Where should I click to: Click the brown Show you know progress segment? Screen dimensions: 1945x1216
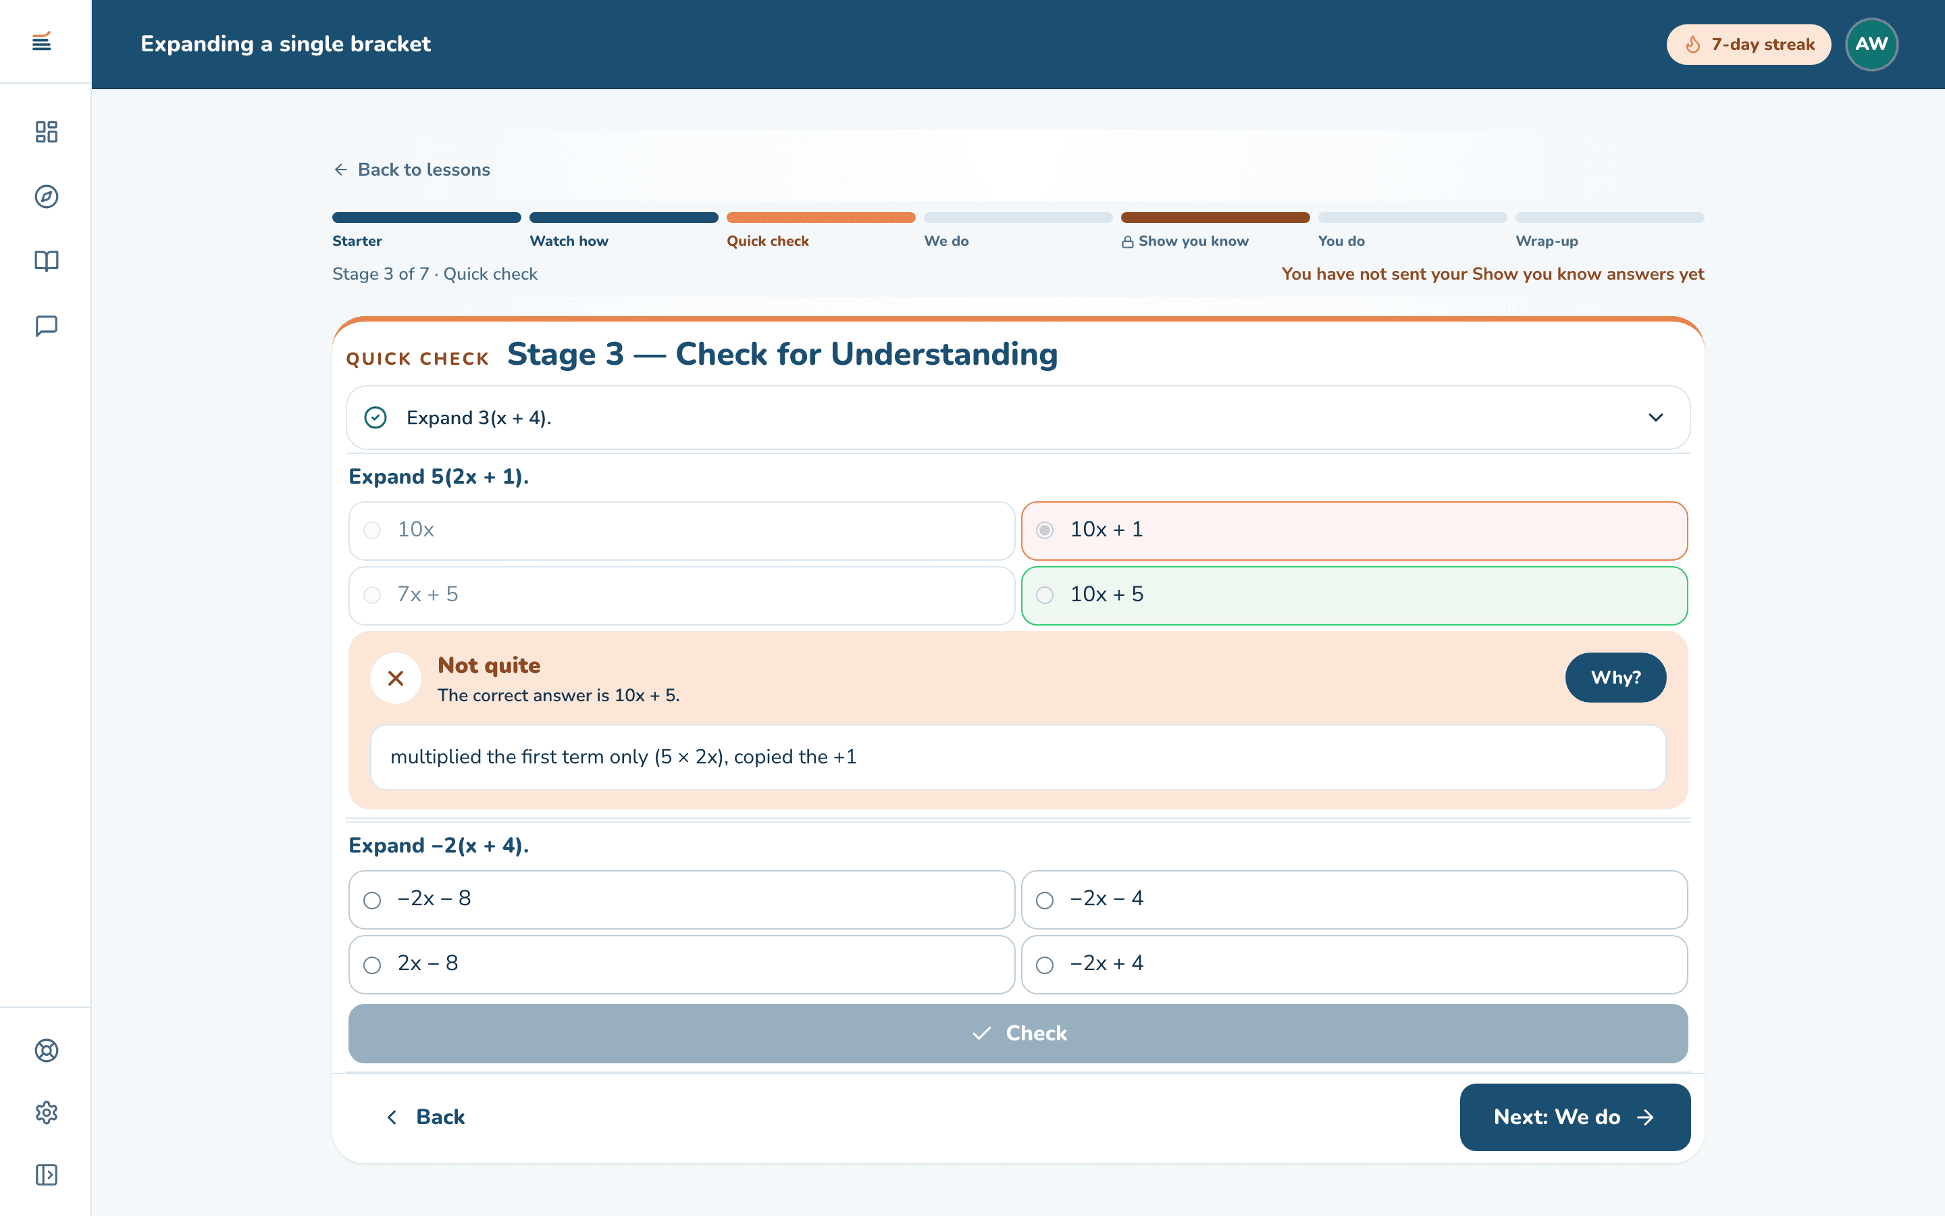[1215, 217]
